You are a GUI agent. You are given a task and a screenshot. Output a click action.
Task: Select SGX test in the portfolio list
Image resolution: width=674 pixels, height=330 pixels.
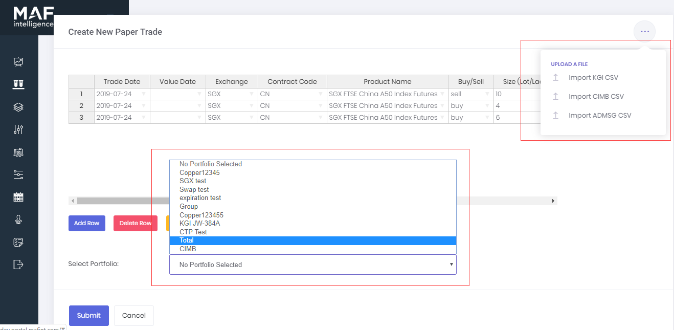[x=312, y=181]
